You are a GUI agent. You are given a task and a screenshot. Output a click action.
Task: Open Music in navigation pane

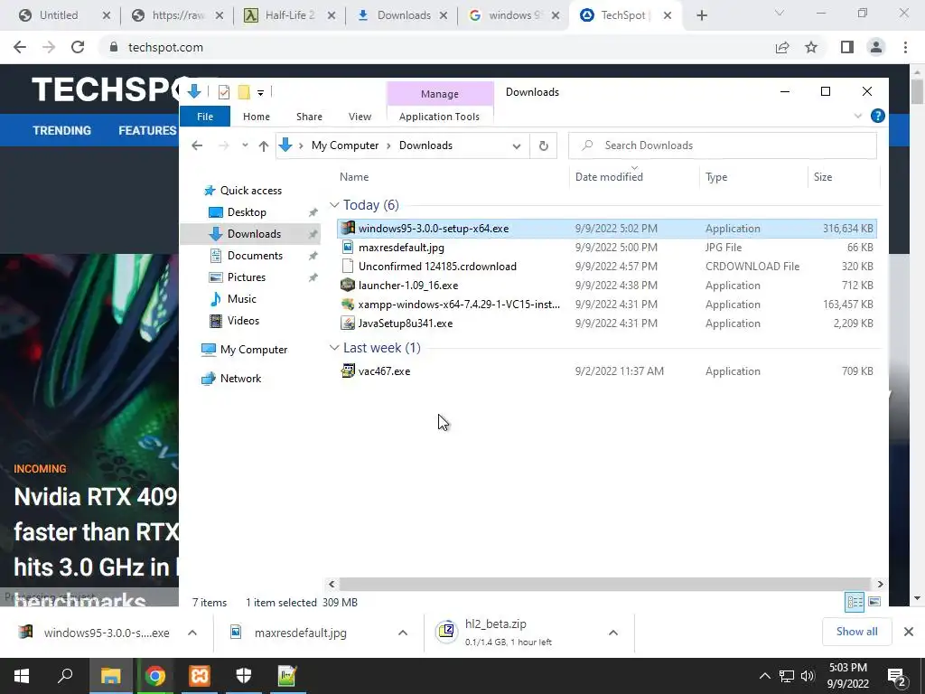pyautogui.click(x=242, y=298)
